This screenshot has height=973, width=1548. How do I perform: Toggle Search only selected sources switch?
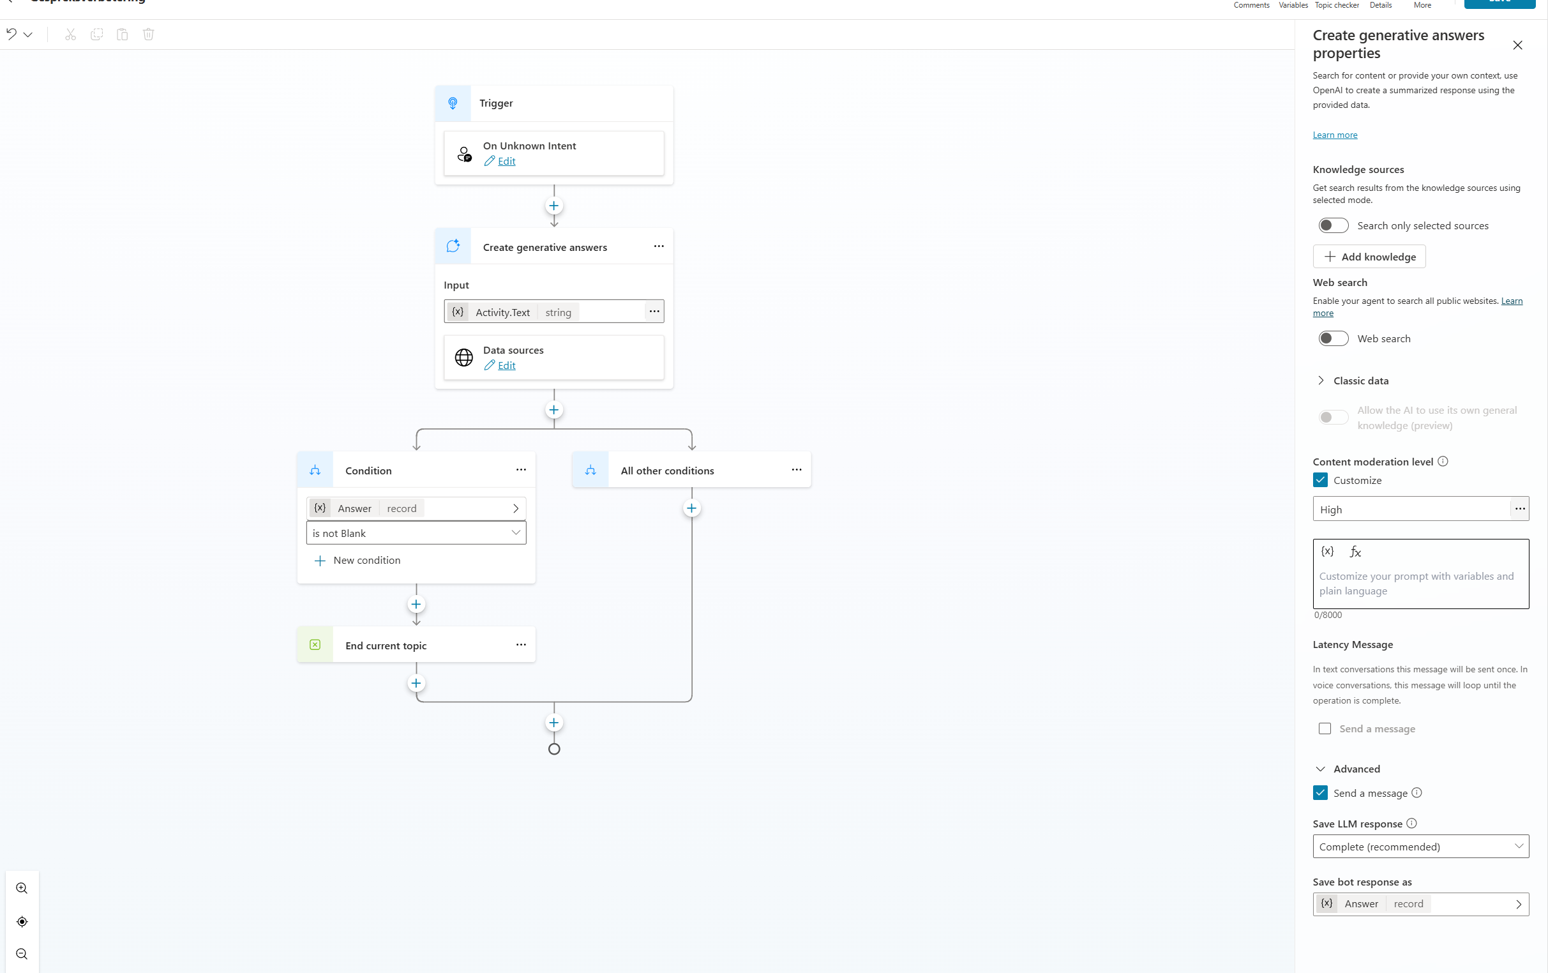[x=1334, y=226]
